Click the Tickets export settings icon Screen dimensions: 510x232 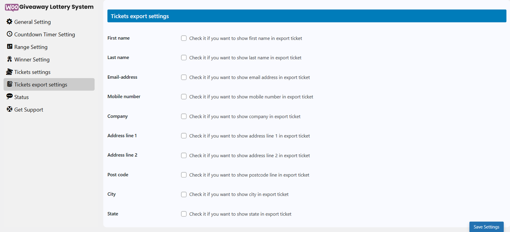pyautogui.click(x=10, y=84)
